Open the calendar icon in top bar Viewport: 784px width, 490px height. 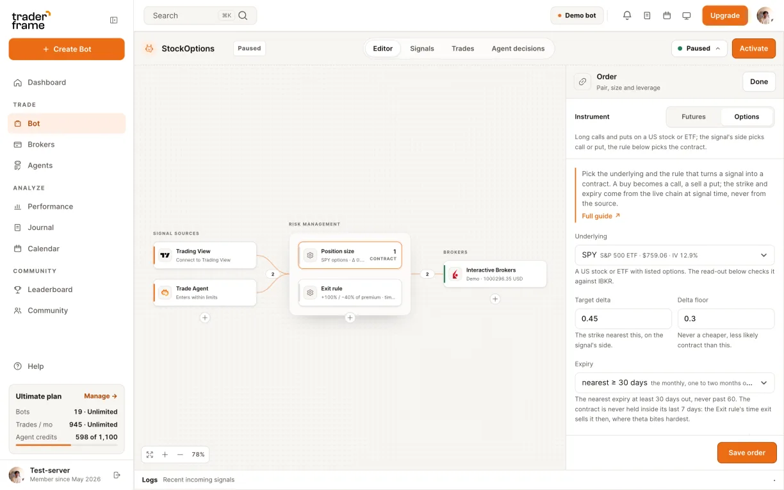point(667,15)
